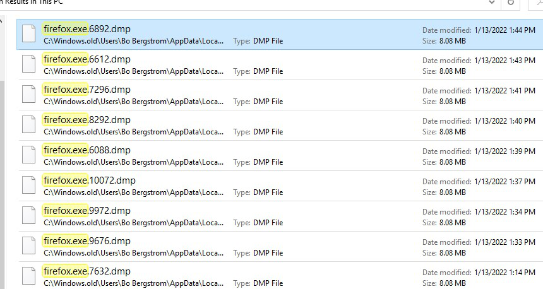Image resolution: width=543 pixels, height=289 pixels.
Task: Click the file icon for firefox.exe.6612.dmp
Action: coord(29,64)
